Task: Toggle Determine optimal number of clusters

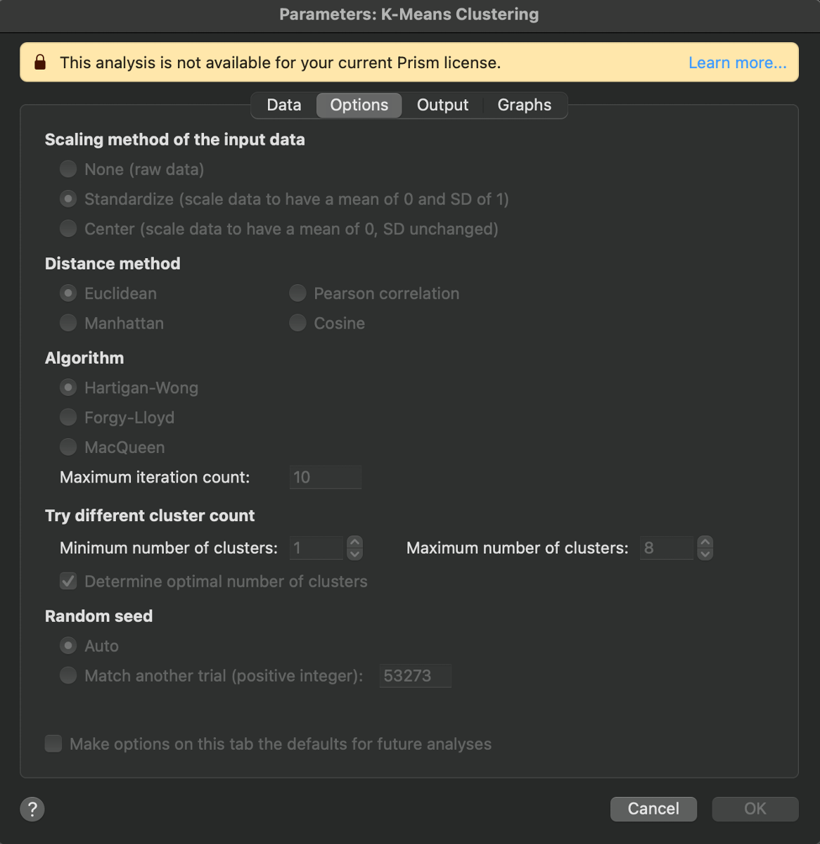Action: (x=68, y=582)
